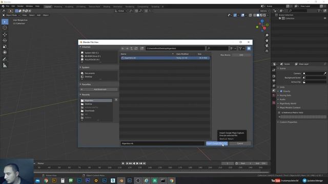Viewport: 328px width, 184px height.
Task: Open the file browser filter dropdown
Action: click(241, 49)
